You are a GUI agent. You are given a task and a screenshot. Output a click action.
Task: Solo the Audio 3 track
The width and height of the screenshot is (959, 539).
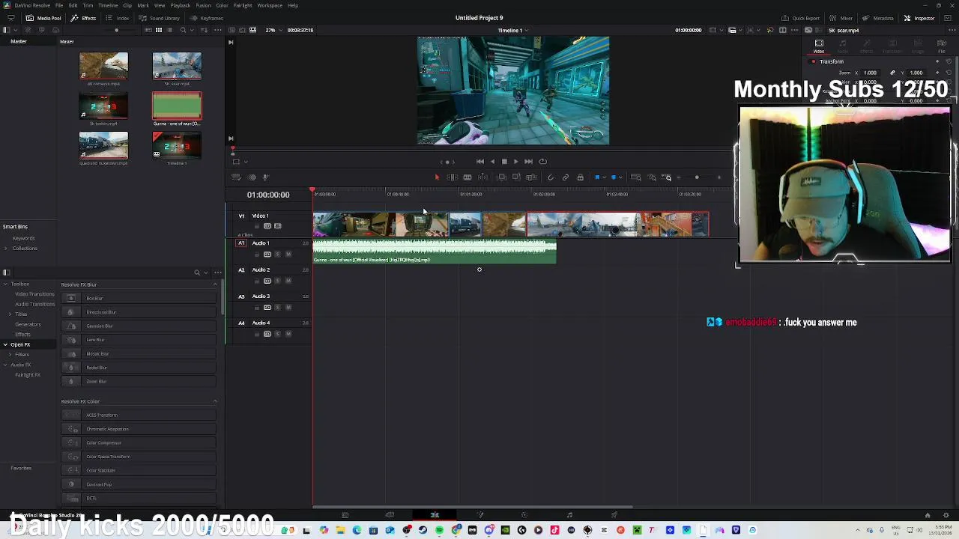tap(277, 307)
